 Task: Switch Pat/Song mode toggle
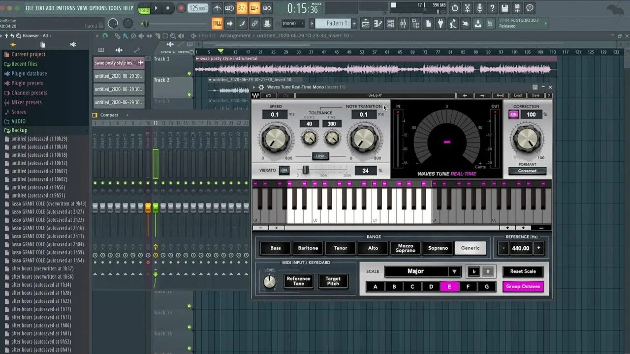[x=144, y=8]
